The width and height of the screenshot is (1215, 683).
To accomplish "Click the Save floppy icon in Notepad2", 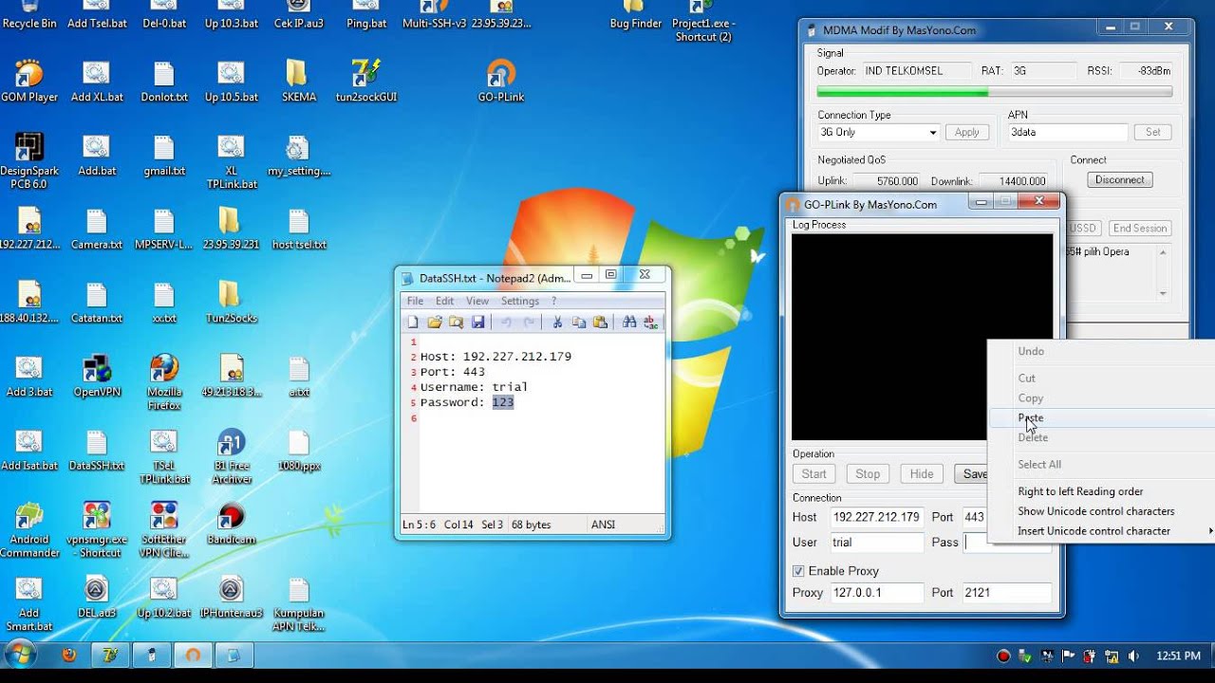I will click(x=477, y=323).
